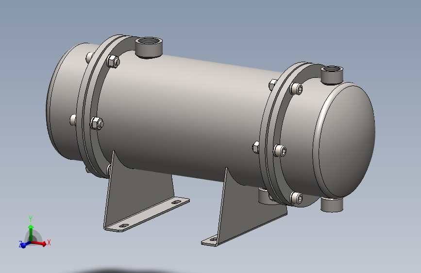Click the blue Z axis of orientation triad
This screenshot has height=273, width=421.
point(24,245)
